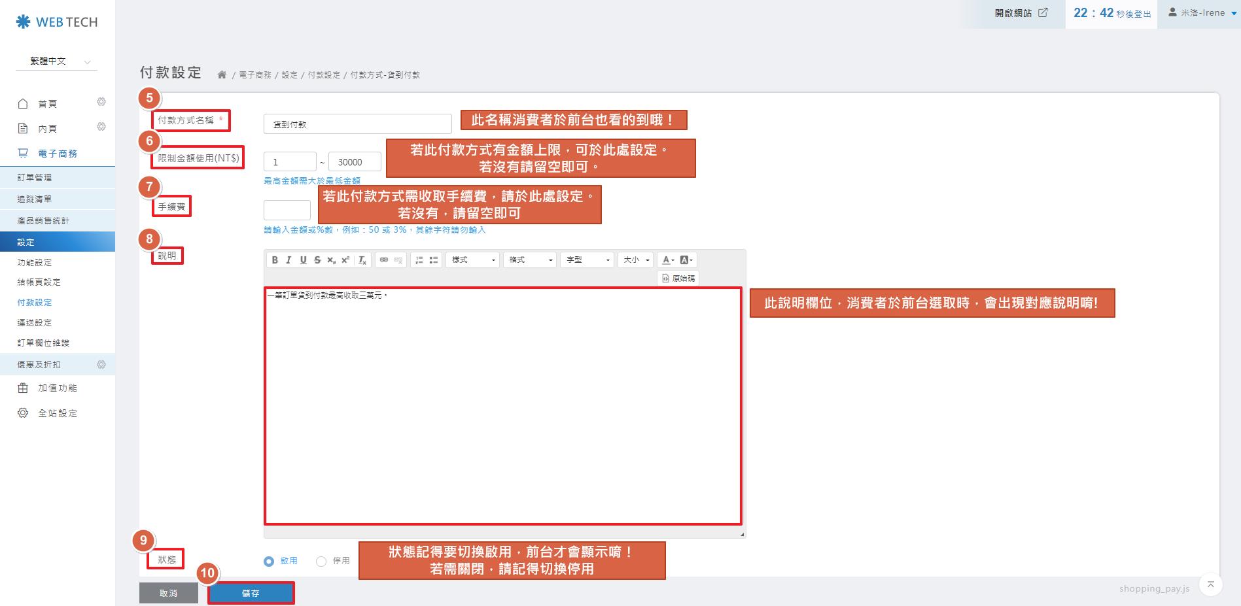The image size is (1241, 606).
Task: Open the 字型 font dropdown
Action: point(587,260)
